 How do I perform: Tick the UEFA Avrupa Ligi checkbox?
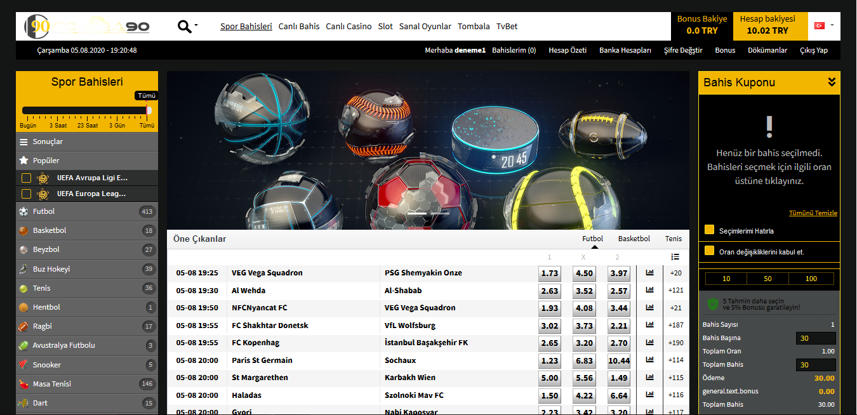tap(26, 178)
